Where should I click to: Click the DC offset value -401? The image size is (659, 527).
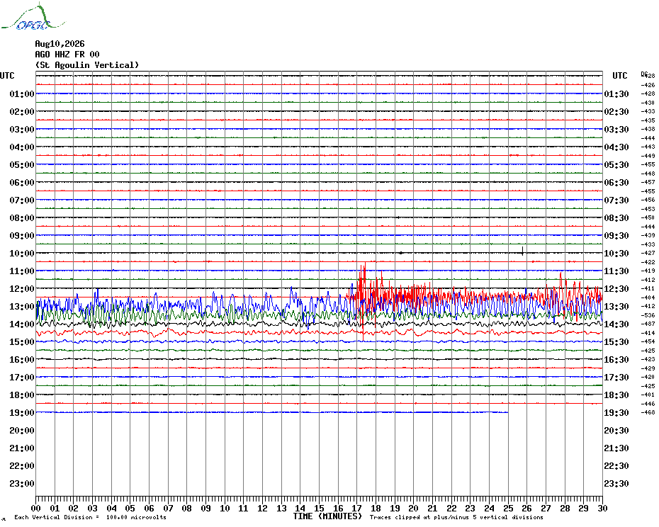click(x=648, y=395)
